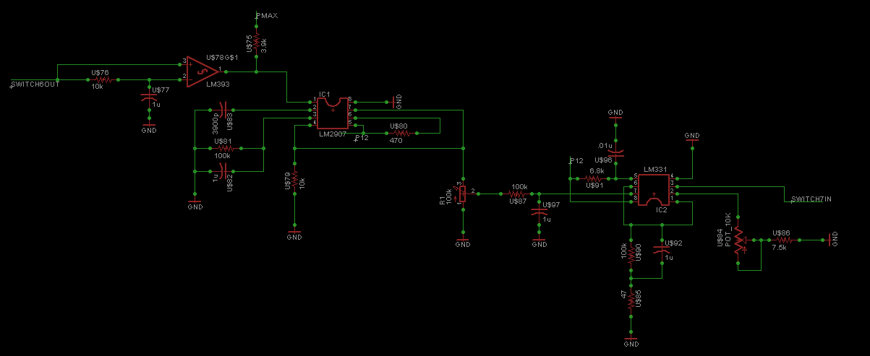Select the U$83 3900p capacitor
The width and height of the screenshot is (870, 356).
pos(217,110)
